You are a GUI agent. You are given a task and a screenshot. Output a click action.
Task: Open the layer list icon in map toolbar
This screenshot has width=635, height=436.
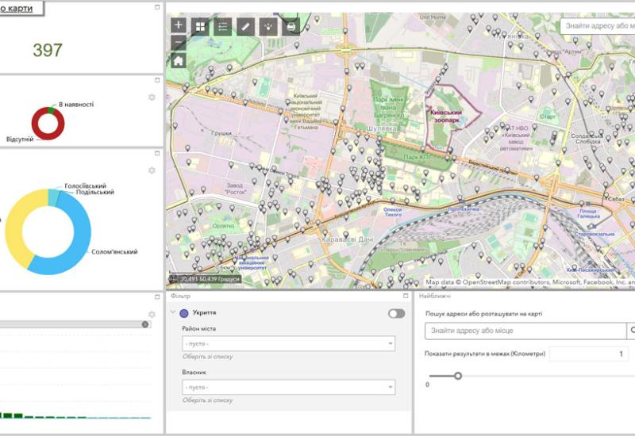(x=223, y=26)
